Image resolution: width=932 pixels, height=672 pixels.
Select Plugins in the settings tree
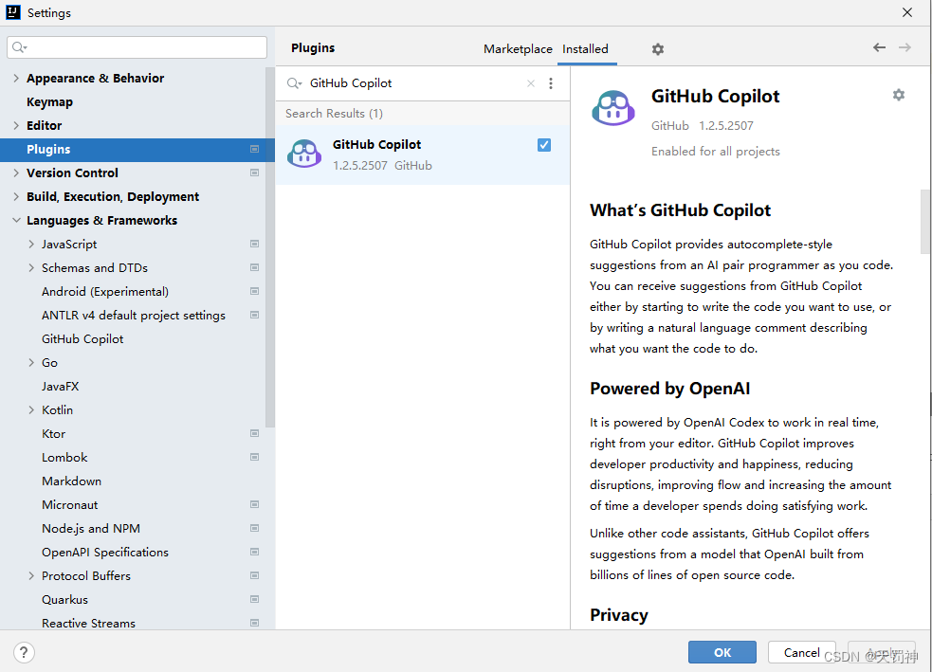point(137,150)
